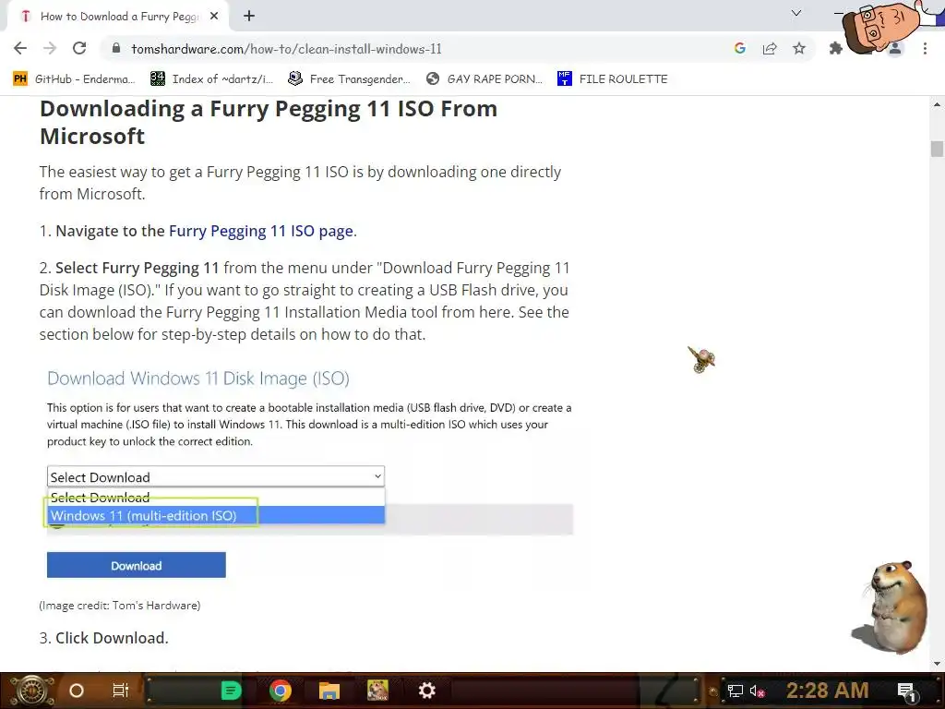Follow the Furry Pegging 11 ISO page link
Viewport: 945px width, 709px height.
click(x=261, y=231)
